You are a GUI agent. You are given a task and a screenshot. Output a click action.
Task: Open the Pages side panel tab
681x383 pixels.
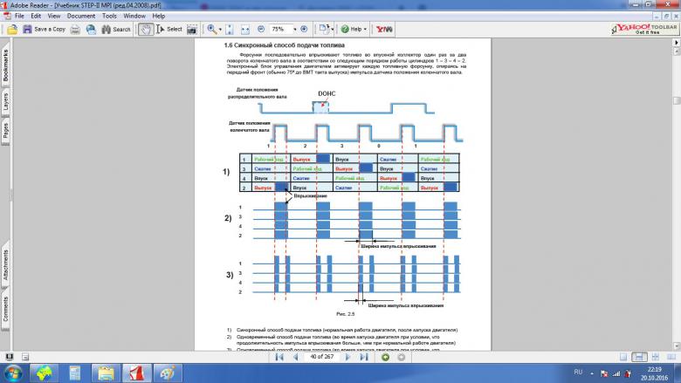tap(5, 130)
